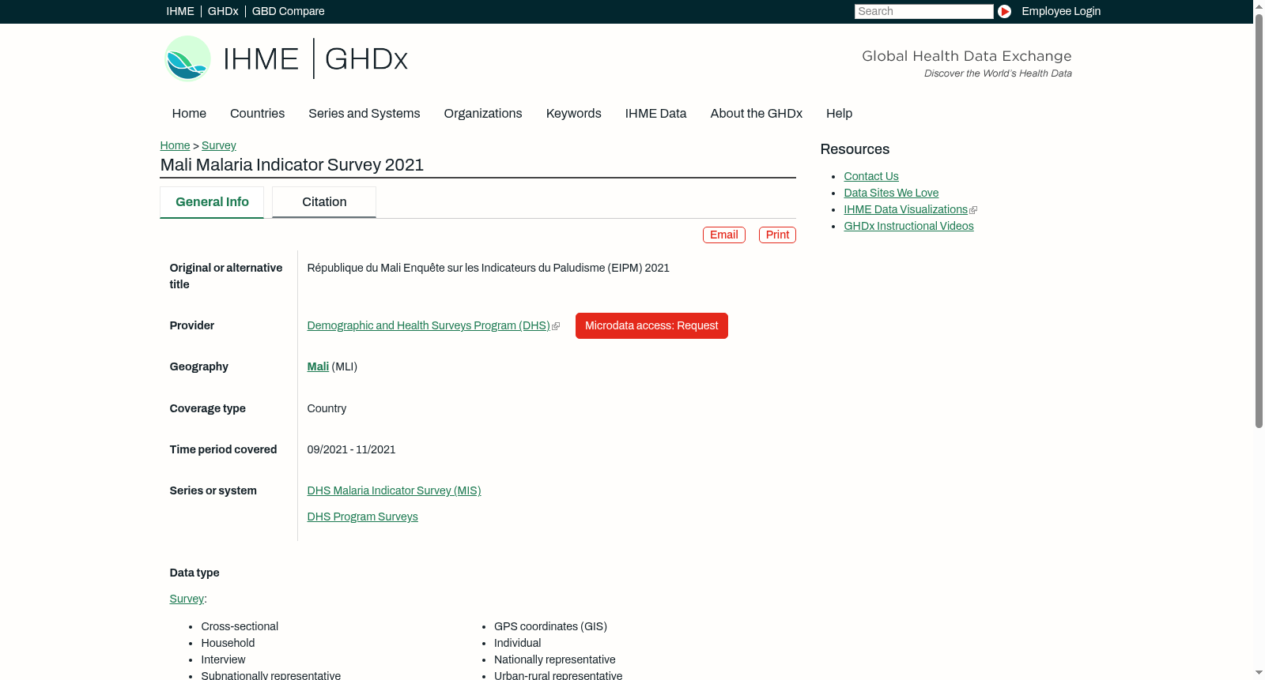This screenshot has width=1265, height=680.
Task: Open the IHME Data Visualizations link
Action: pyautogui.click(x=905, y=209)
